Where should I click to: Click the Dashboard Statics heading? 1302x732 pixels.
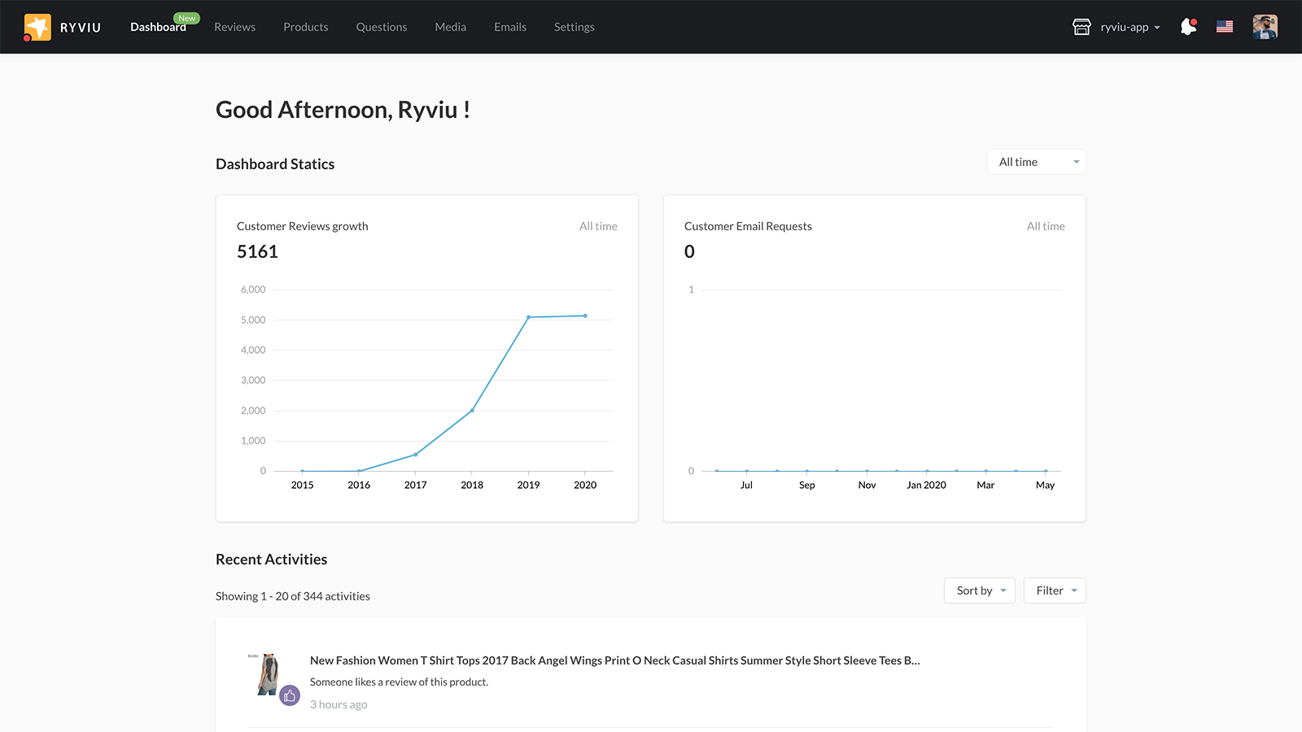tap(275, 164)
